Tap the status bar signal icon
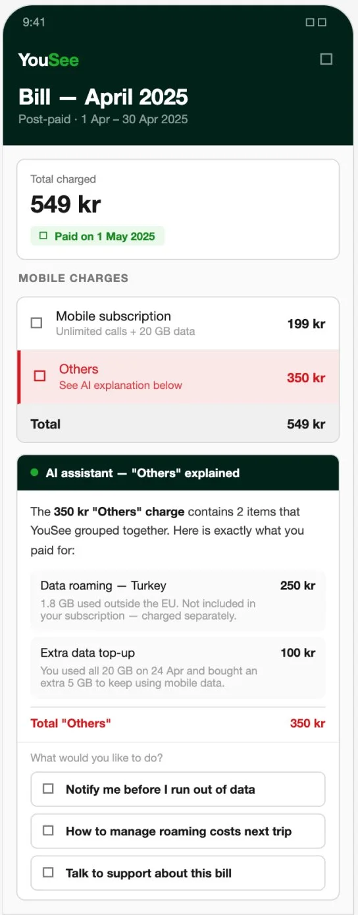The image size is (358, 915). [x=310, y=22]
